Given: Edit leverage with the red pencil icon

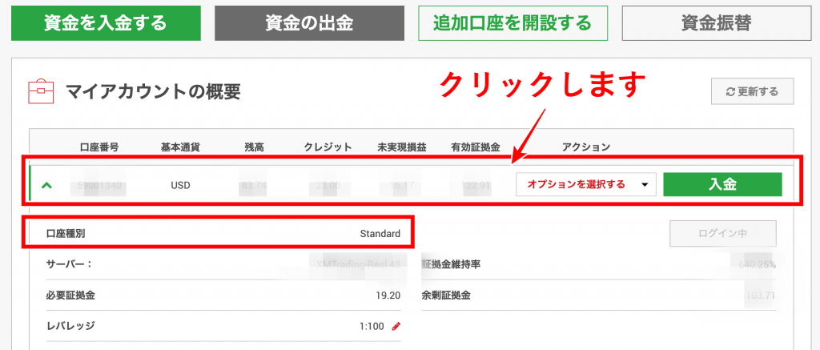Looking at the screenshot, I should [x=396, y=326].
